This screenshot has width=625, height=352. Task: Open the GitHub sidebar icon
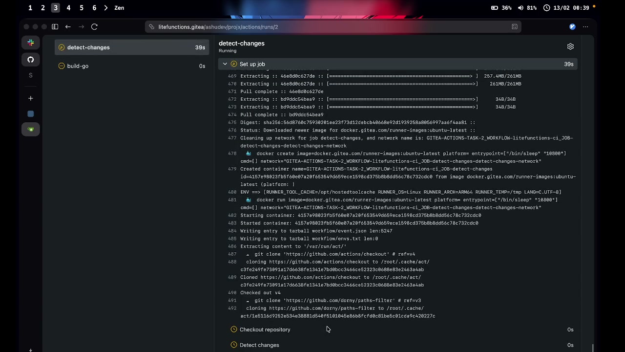(x=30, y=60)
